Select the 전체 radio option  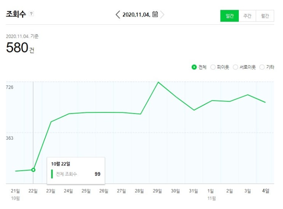(194, 67)
